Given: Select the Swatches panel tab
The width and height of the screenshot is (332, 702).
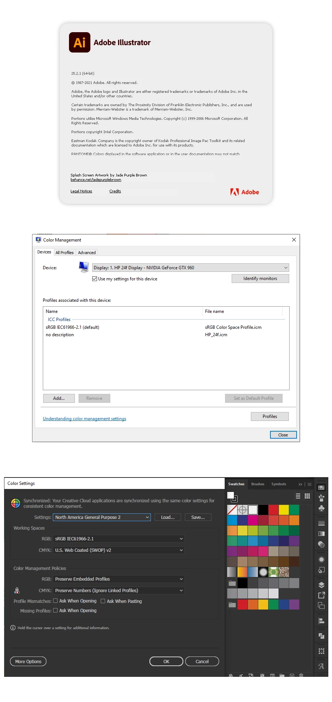Looking at the screenshot, I should [x=236, y=484].
